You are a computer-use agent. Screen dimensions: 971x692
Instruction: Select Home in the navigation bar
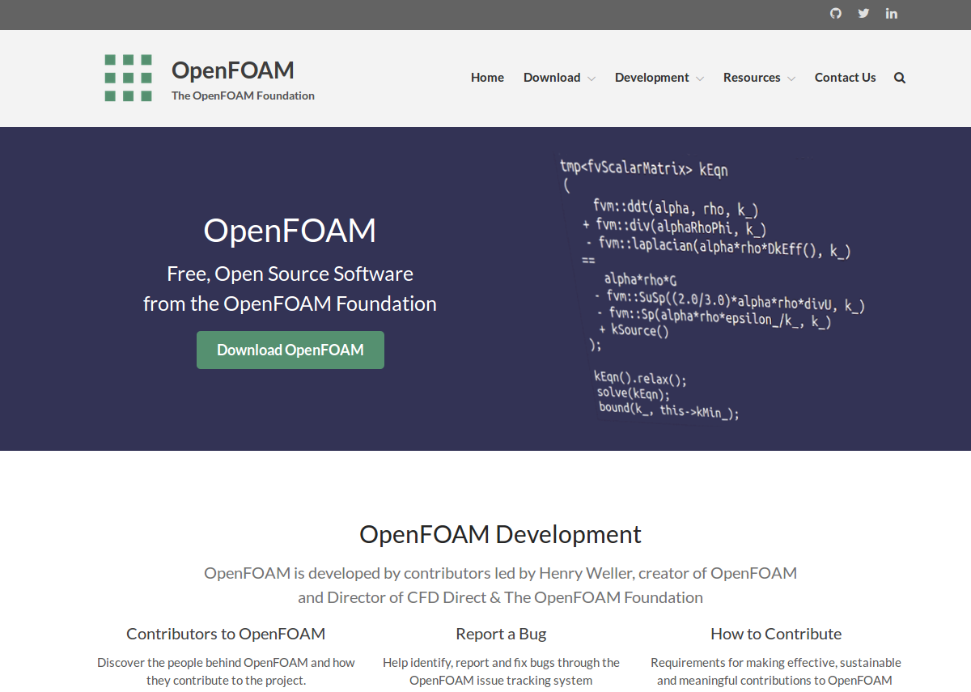[x=487, y=77]
